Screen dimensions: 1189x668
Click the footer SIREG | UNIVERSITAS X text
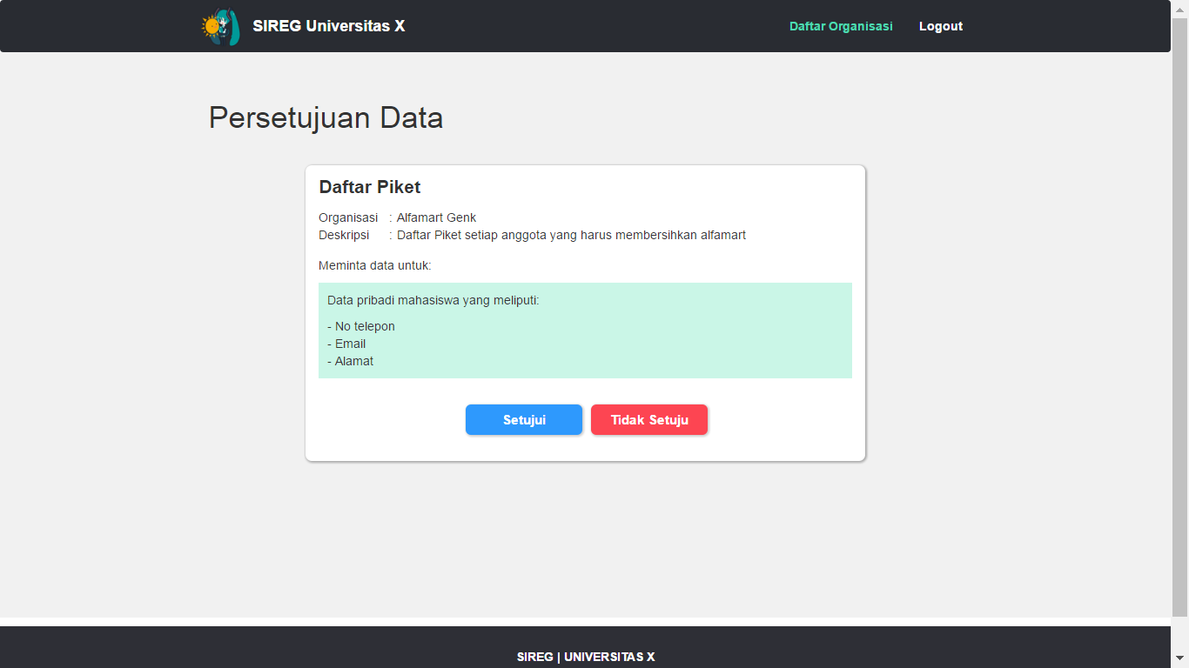586,657
